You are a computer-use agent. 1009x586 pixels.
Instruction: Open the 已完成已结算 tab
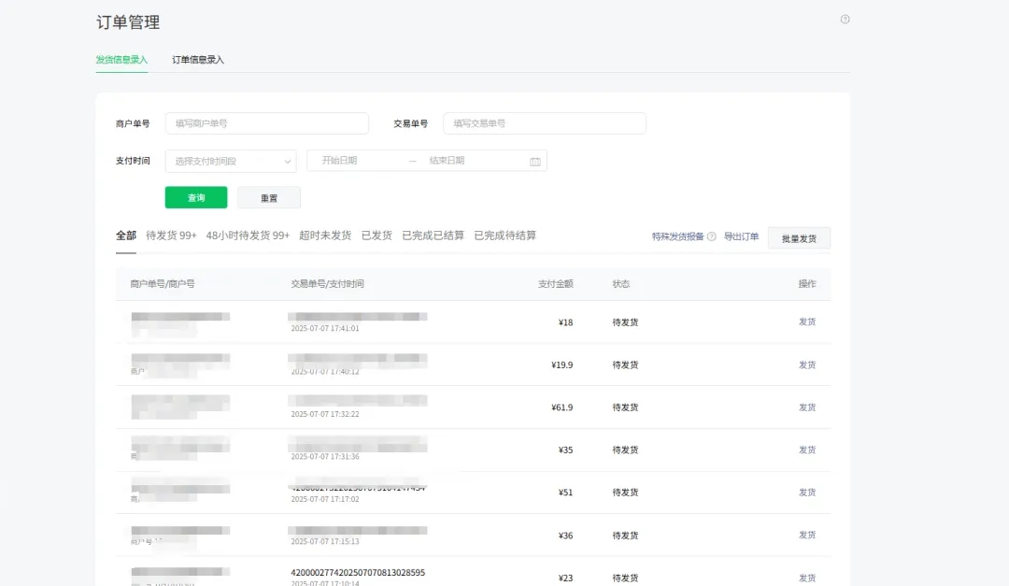click(433, 236)
